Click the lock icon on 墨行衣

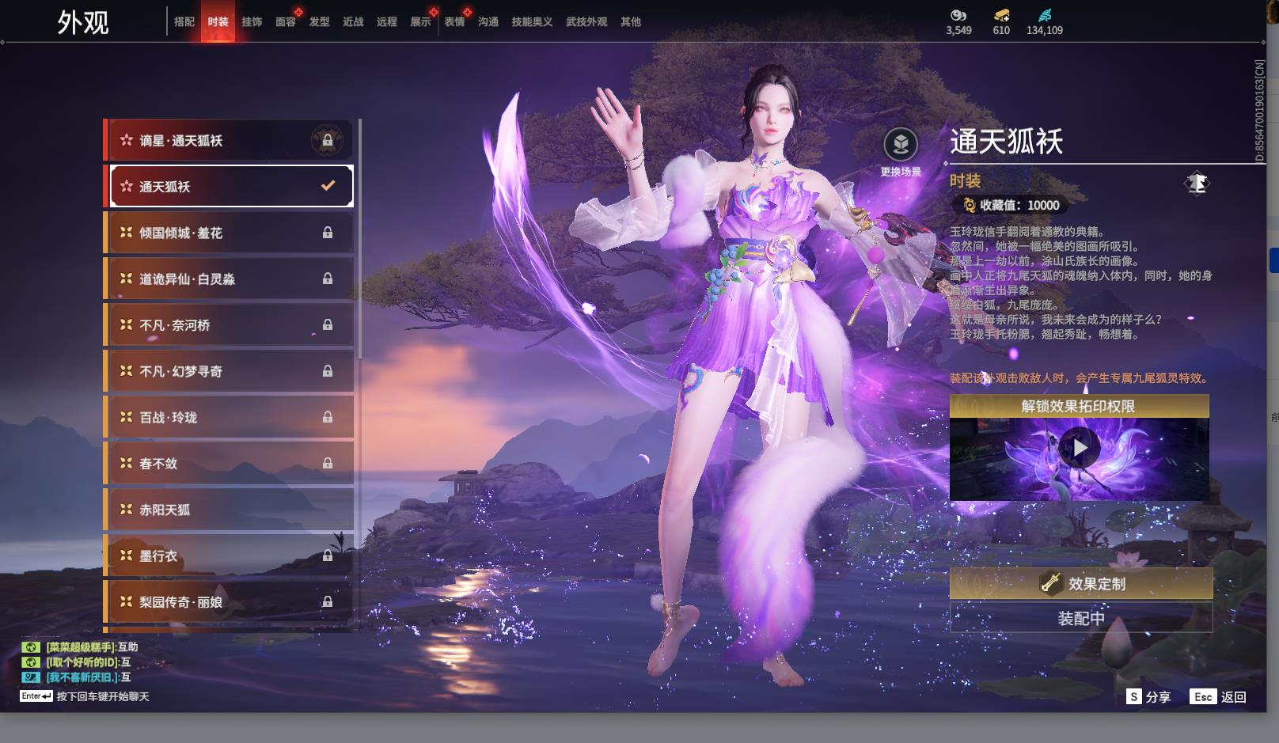pos(328,555)
